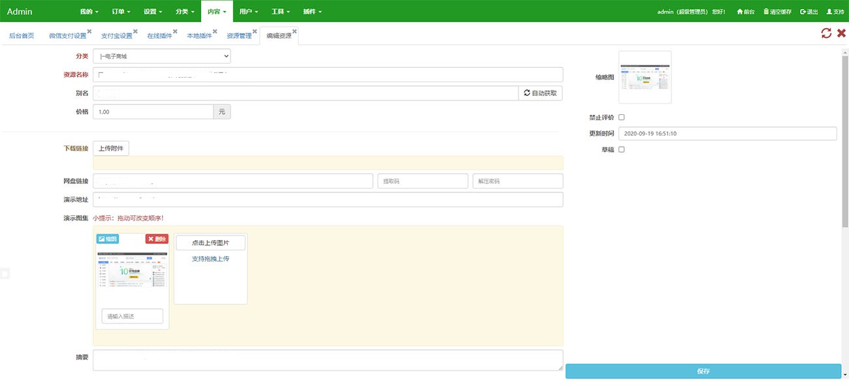Screen dimensions: 849x392
Task: Click the 自动获取 refresh button
Action: [540, 93]
